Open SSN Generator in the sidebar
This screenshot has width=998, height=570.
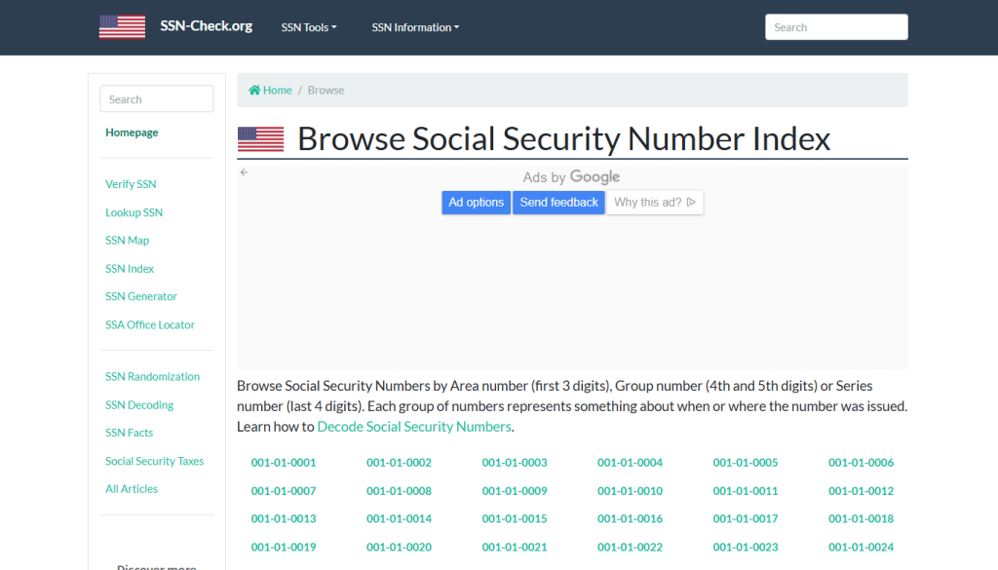coord(141,296)
